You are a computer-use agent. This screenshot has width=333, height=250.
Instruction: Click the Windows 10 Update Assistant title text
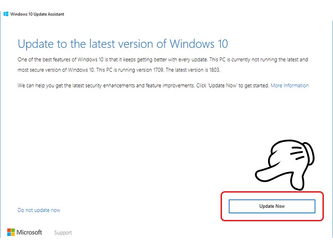(x=37, y=14)
